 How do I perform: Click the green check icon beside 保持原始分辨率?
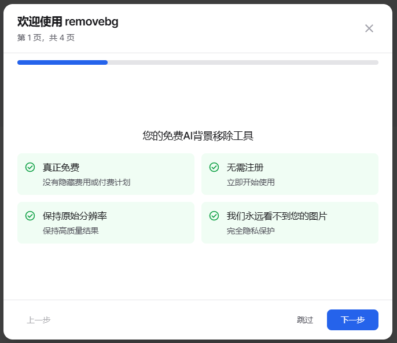pos(30,216)
